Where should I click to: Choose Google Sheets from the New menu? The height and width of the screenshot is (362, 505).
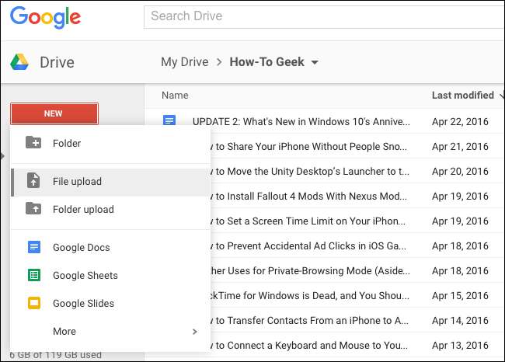(x=85, y=275)
